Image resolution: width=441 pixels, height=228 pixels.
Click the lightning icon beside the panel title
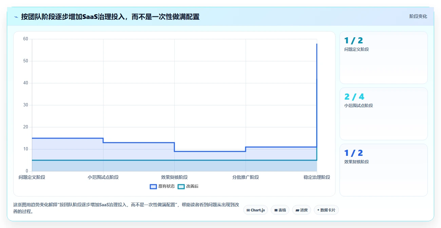point(16,17)
